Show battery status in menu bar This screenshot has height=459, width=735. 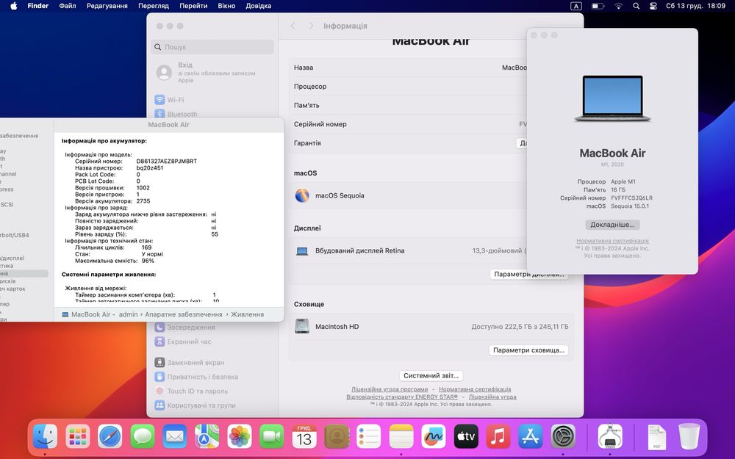point(598,6)
